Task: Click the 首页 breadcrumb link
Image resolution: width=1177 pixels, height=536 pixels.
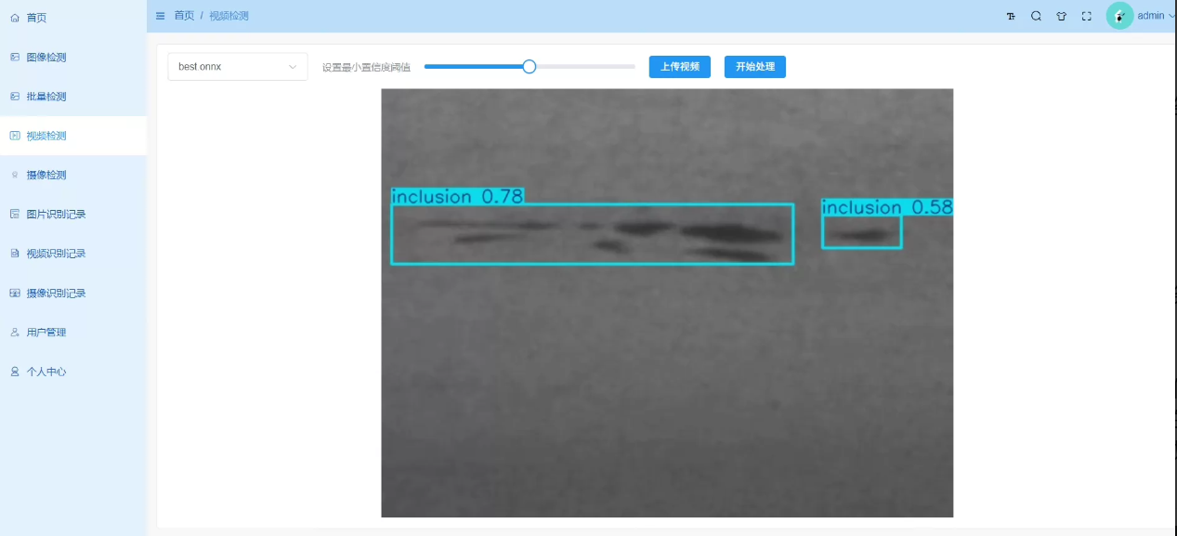Action: coord(184,16)
